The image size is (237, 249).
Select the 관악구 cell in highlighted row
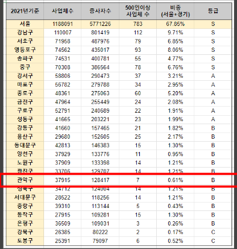click(x=25, y=180)
